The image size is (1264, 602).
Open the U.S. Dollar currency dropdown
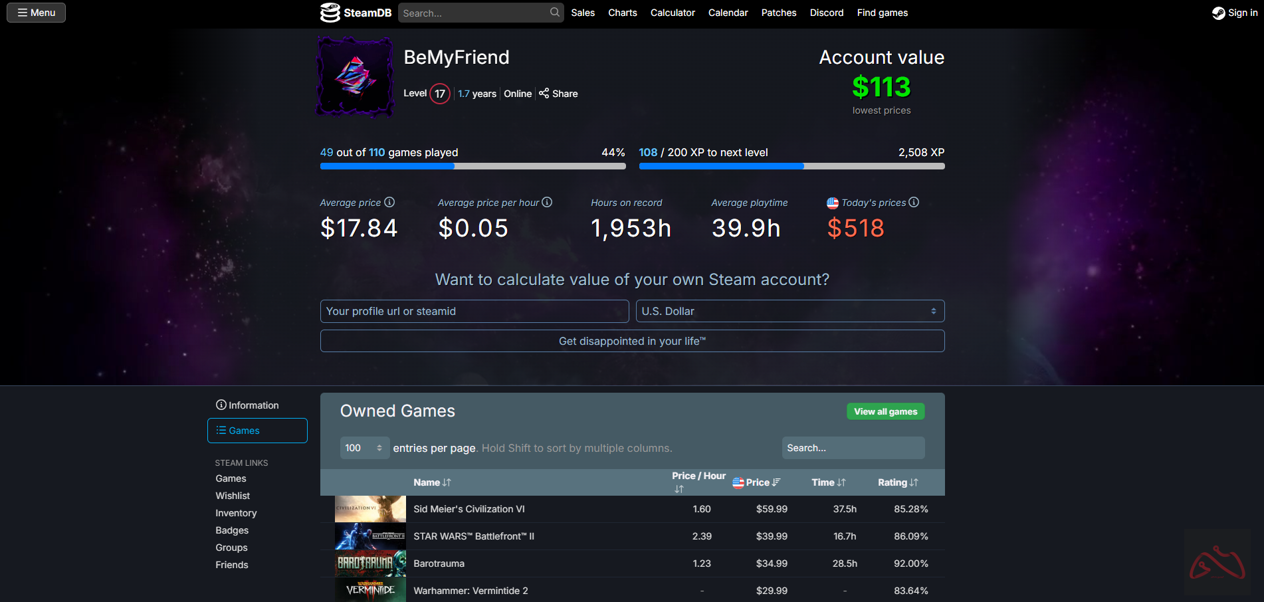tap(790, 311)
